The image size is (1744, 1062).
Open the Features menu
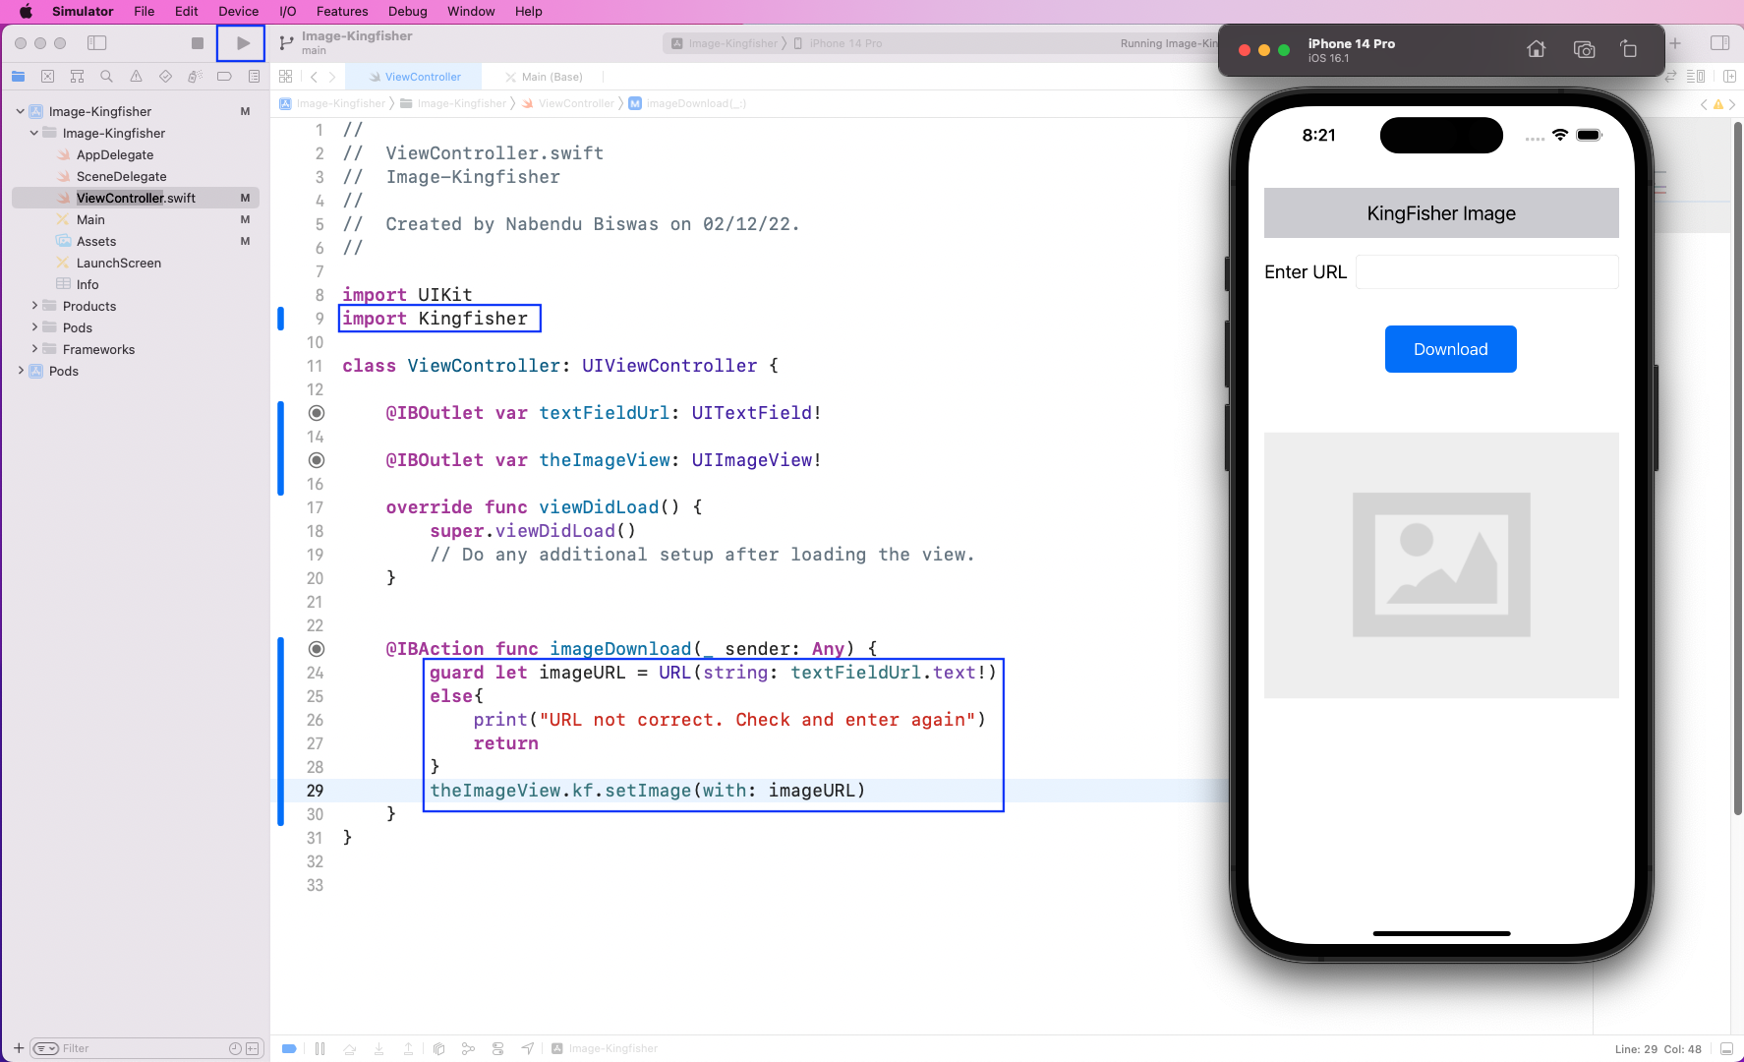(342, 12)
